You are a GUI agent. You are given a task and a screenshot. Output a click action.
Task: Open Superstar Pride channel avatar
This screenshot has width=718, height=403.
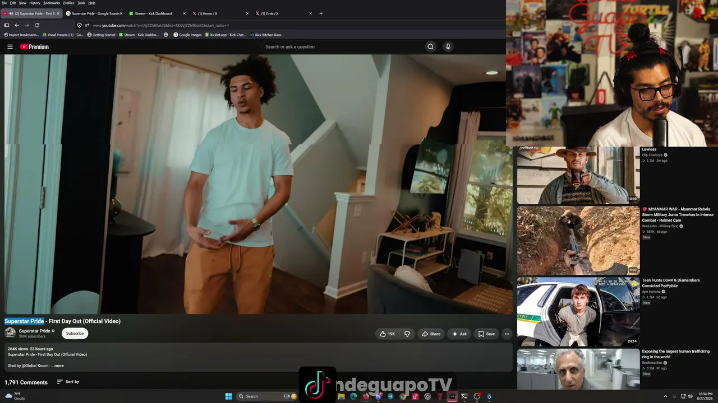click(x=10, y=333)
